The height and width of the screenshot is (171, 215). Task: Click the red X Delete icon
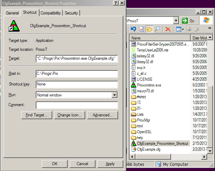coord(168,29)
